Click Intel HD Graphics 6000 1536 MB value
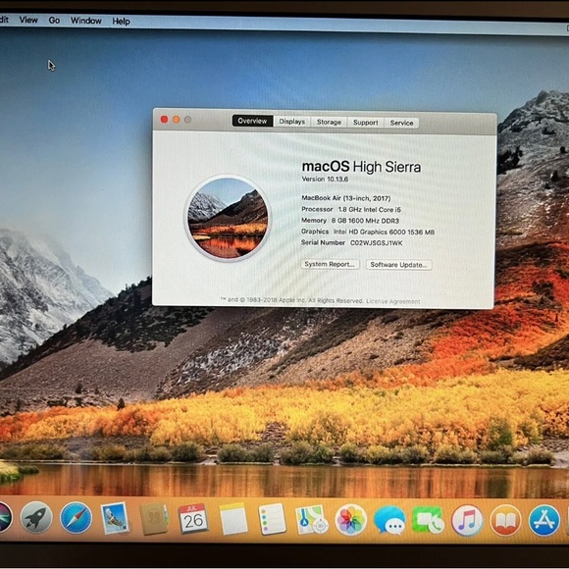The height and width of the screenshot is (569, 569). coord(384,232)
